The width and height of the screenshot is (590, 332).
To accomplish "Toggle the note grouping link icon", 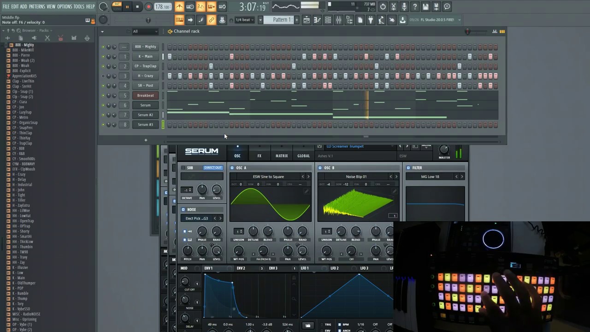I will pyautogui.click(x=211, y=20).
